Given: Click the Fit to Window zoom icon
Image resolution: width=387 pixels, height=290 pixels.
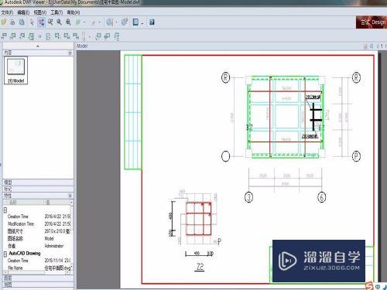Looking at the screenshot, I should click(68, 22).
